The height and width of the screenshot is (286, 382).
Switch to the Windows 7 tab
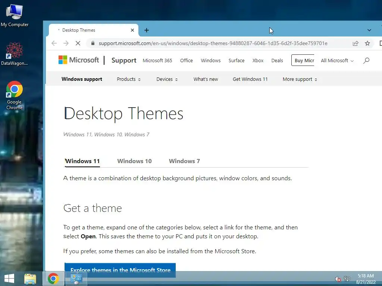coord(184,161)
